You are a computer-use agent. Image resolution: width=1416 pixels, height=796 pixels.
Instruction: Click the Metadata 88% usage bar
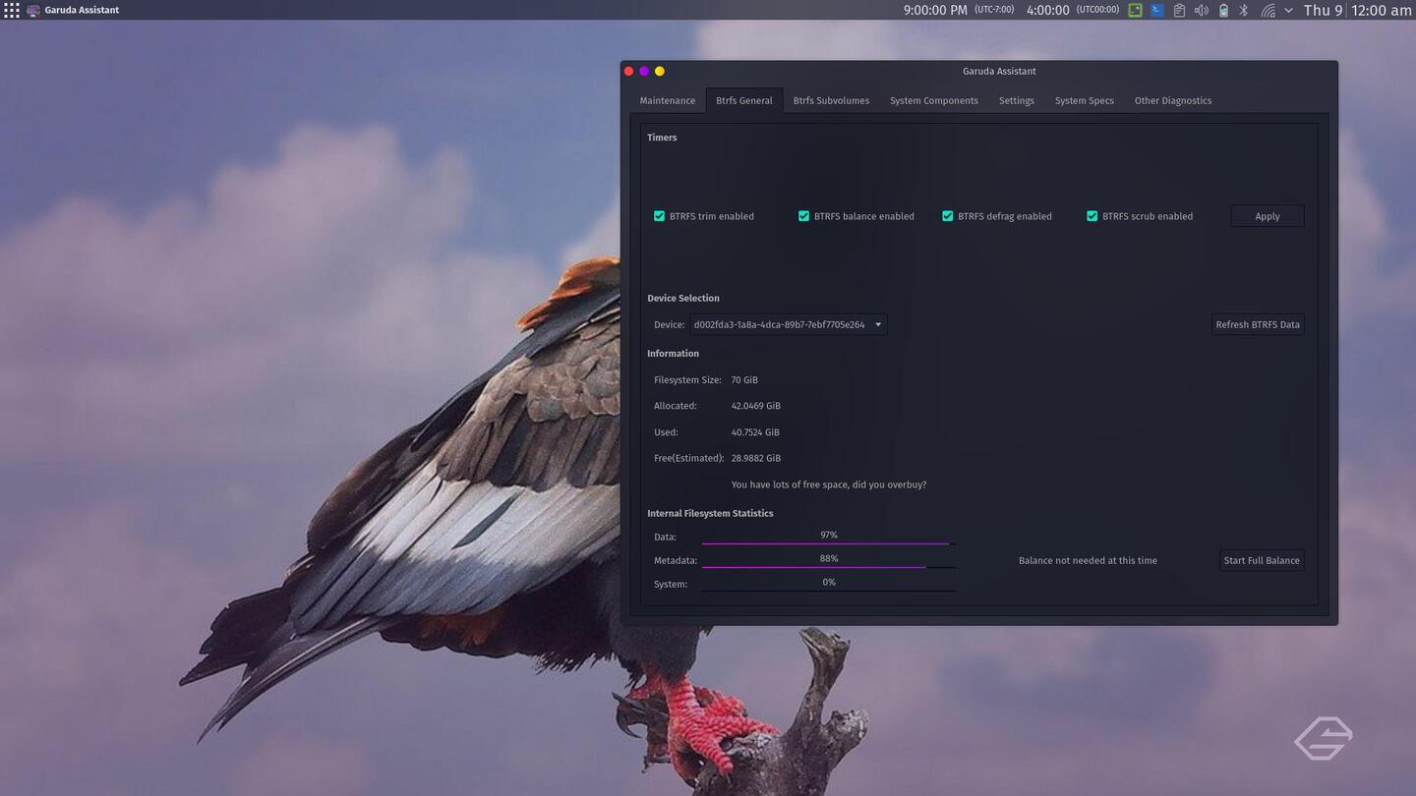pyautogui.click(x=829, y=560)
